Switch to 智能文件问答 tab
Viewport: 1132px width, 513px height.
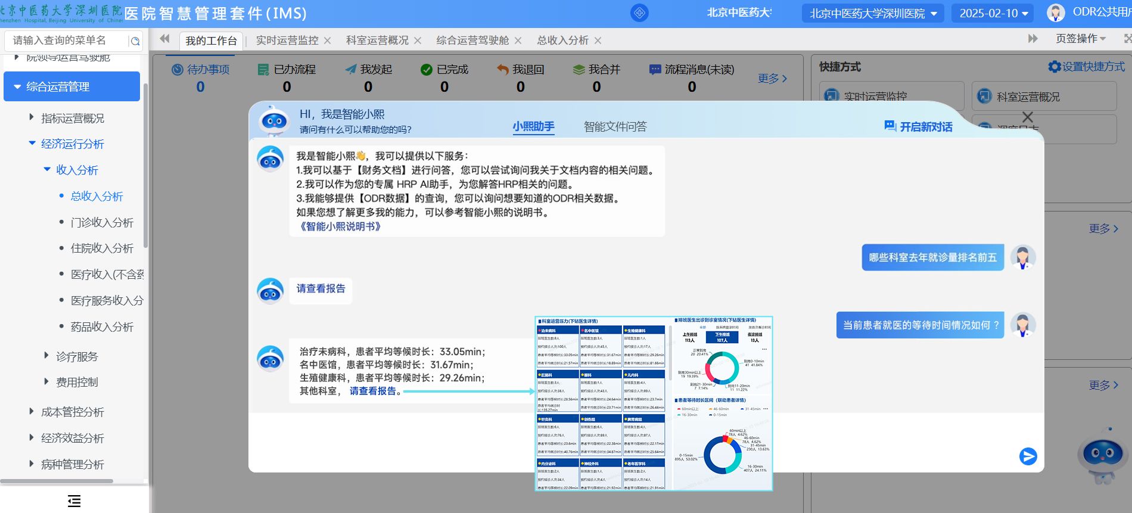pyautogui.click(x=615, y=126)
